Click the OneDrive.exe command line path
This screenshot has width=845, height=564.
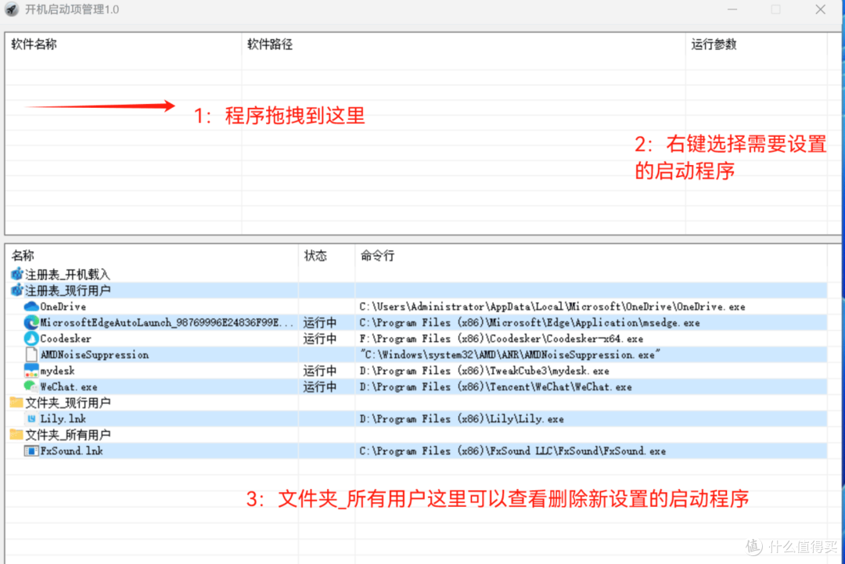pos(552,307)
